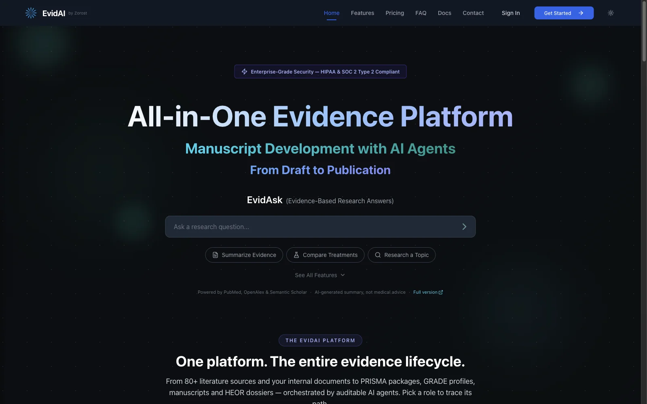
Task: Click THE EVIDAI PLATFORM pill label
Action: tap(320, 340)
